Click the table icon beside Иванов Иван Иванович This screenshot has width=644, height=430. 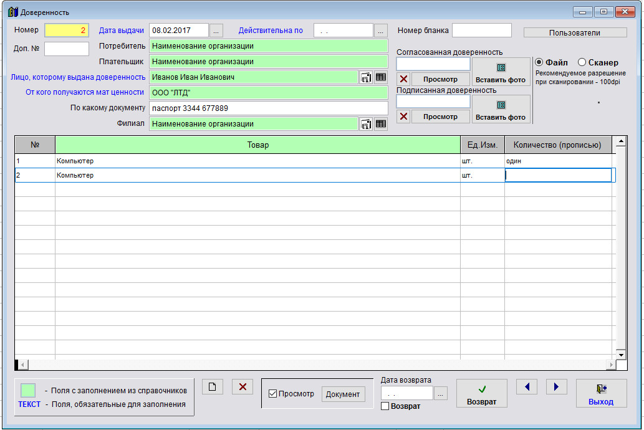coord(380,77)
